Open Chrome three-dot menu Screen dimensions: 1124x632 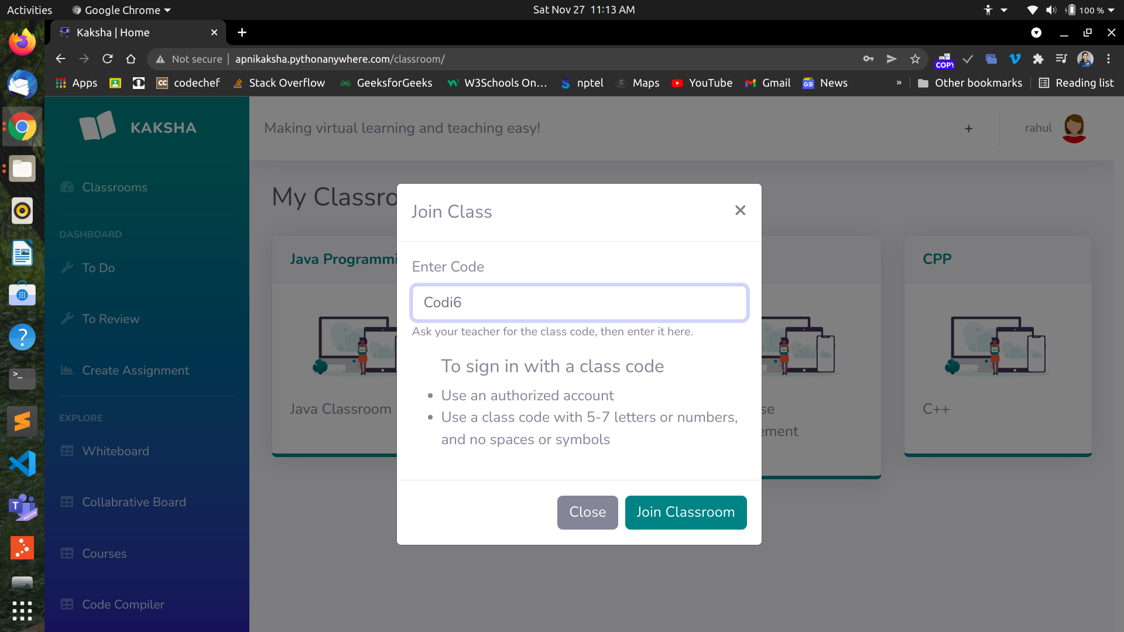(x=1108, y=59)
